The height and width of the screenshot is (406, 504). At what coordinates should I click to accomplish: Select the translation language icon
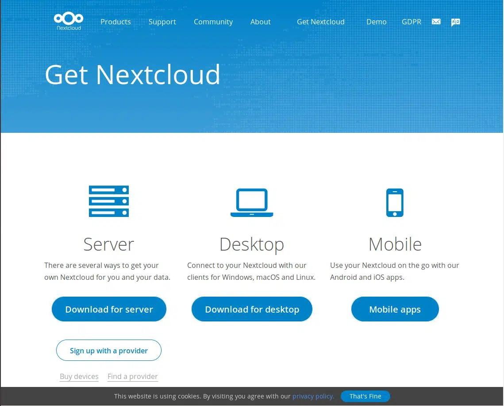[x=456, y=22]
